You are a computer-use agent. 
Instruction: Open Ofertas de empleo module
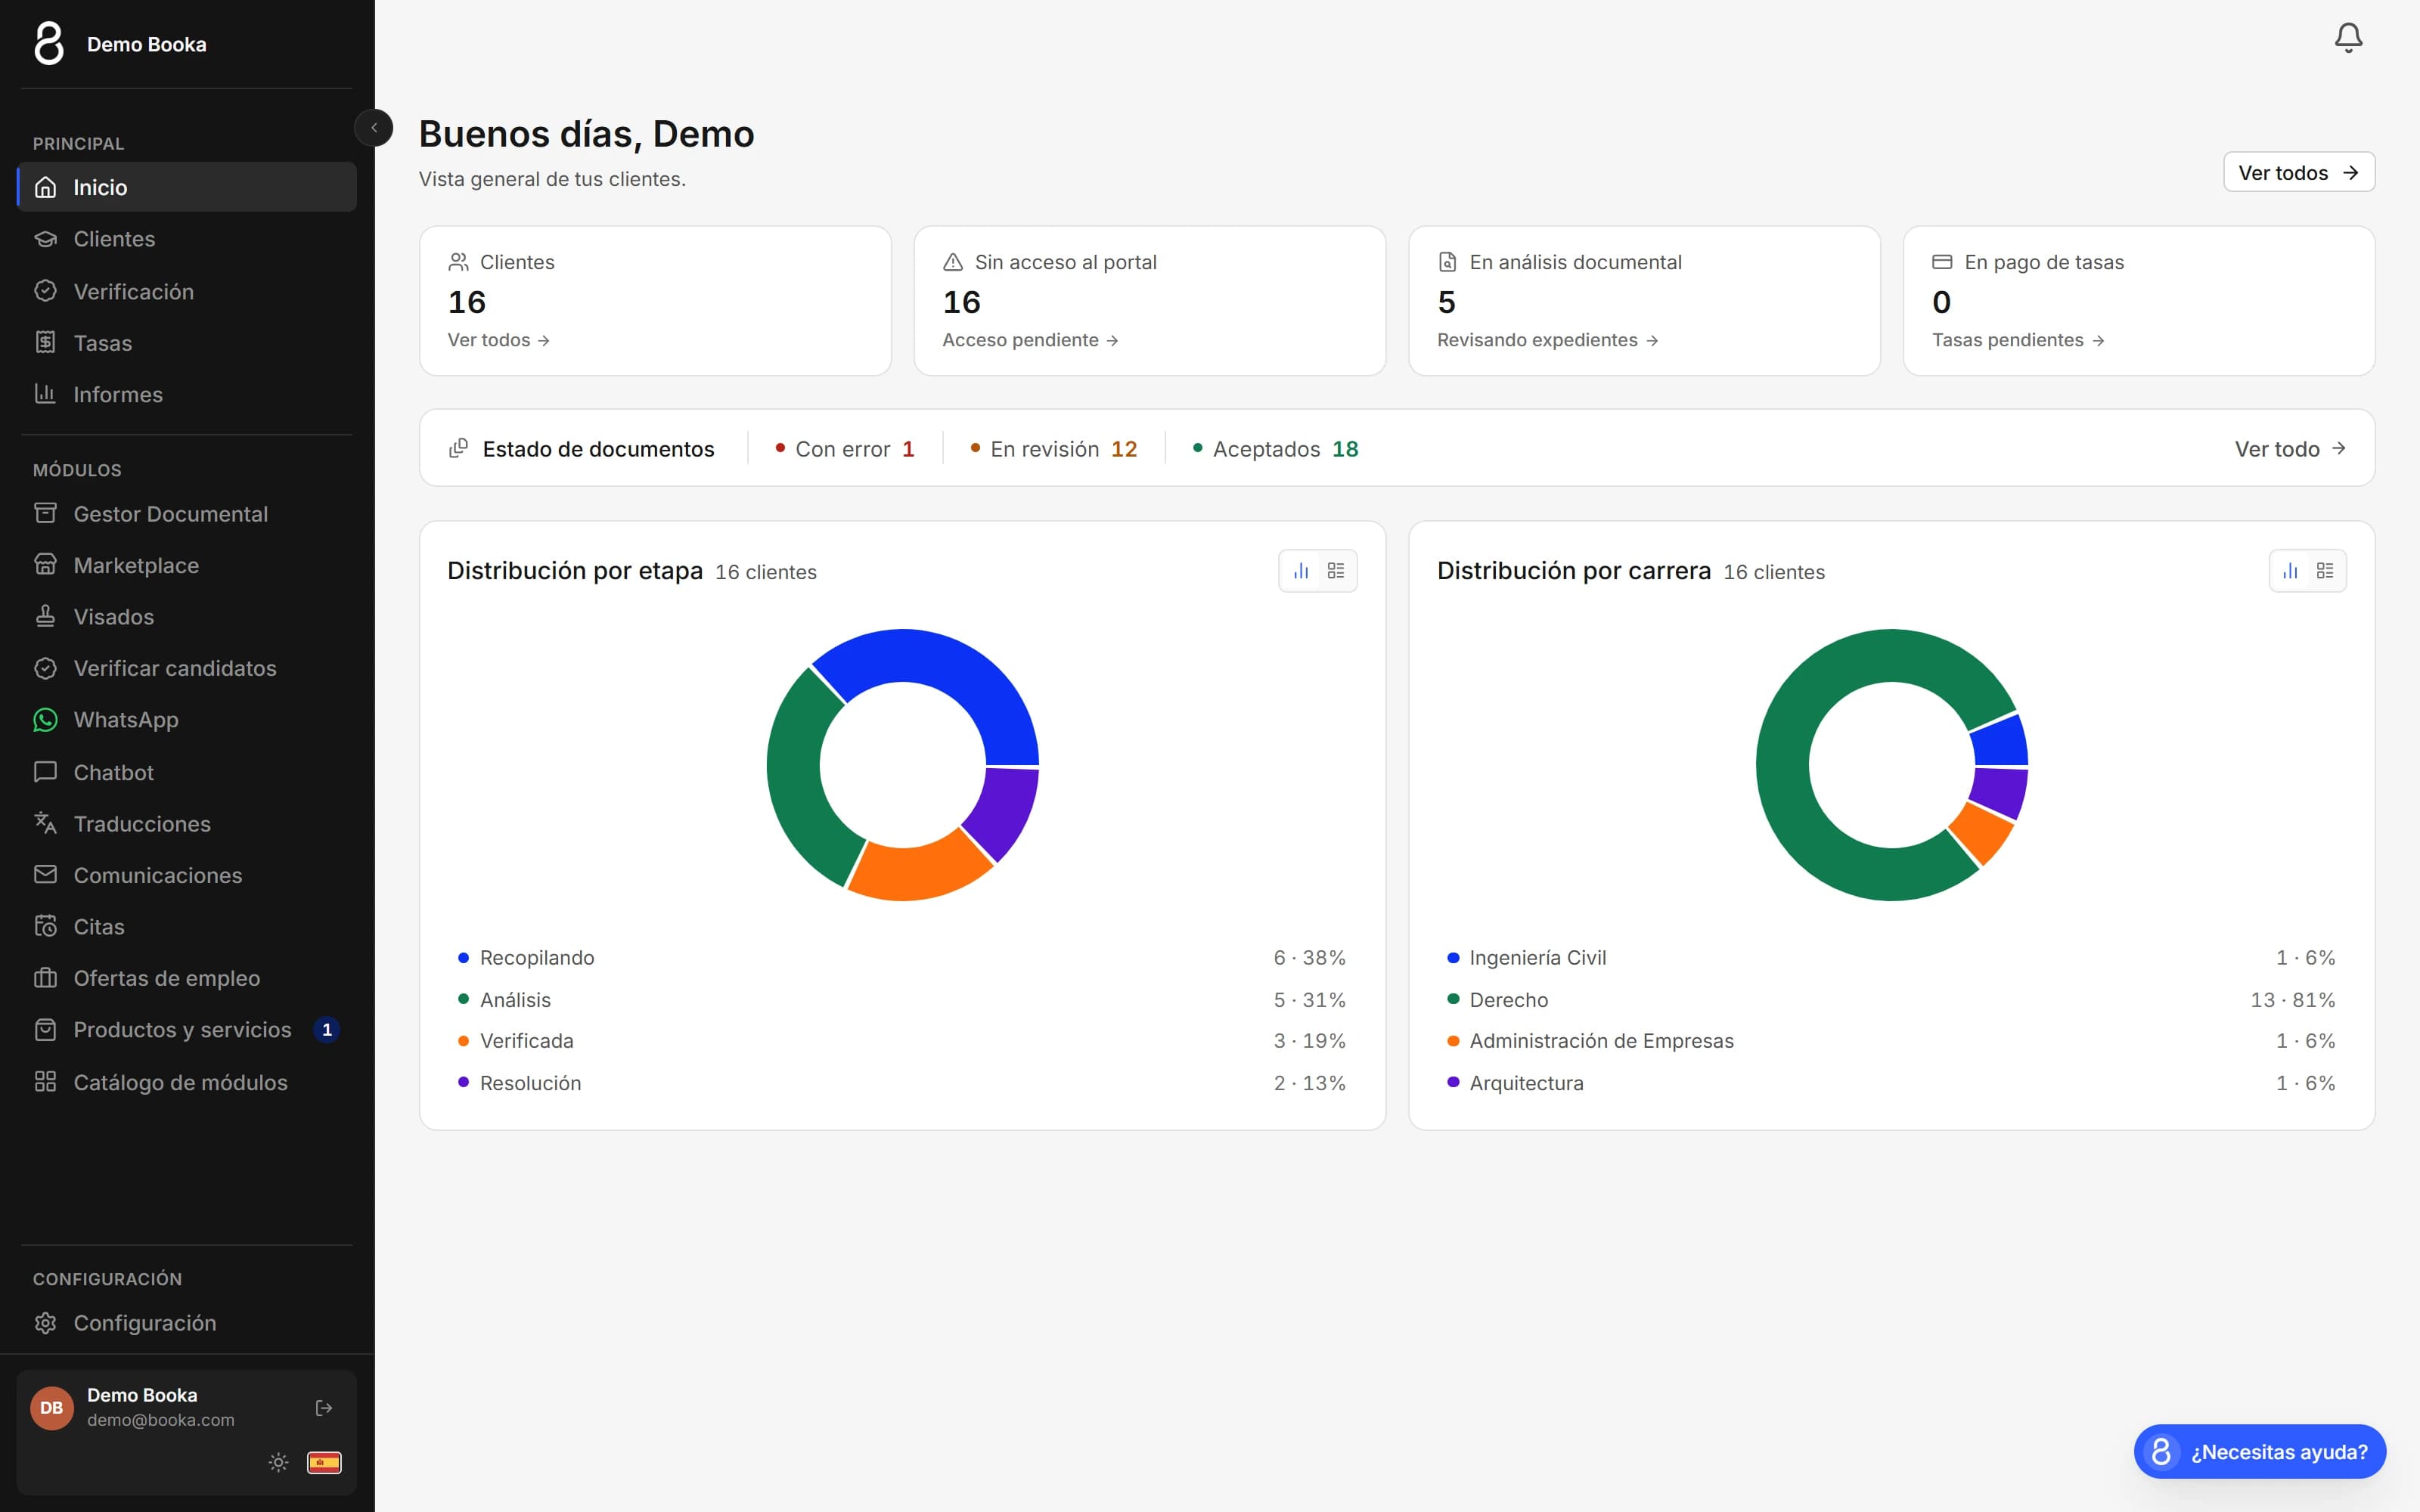[x=187, y=978]
